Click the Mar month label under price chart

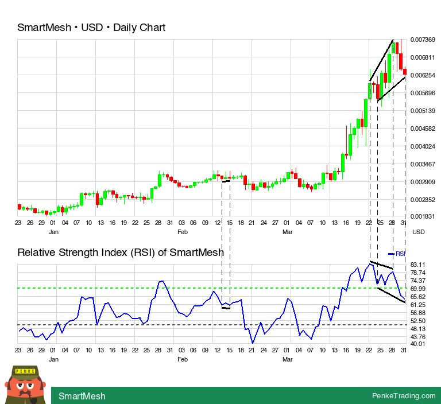pyautogui.click(x=288, y=232)
